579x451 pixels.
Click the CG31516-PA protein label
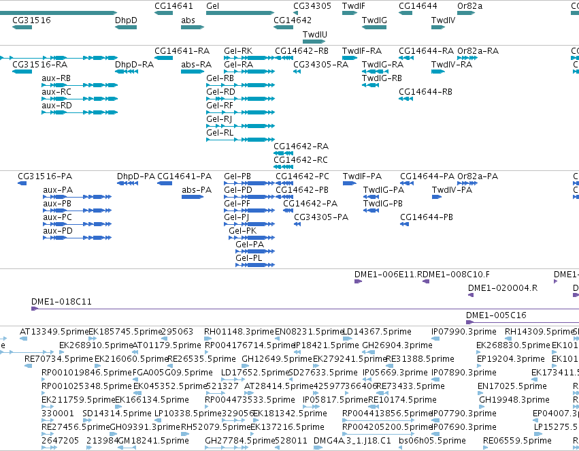(x=45, y=176)
